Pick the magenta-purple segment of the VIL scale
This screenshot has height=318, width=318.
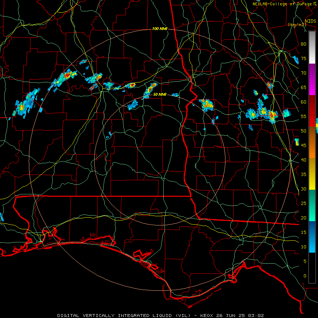tap(312, 79)
